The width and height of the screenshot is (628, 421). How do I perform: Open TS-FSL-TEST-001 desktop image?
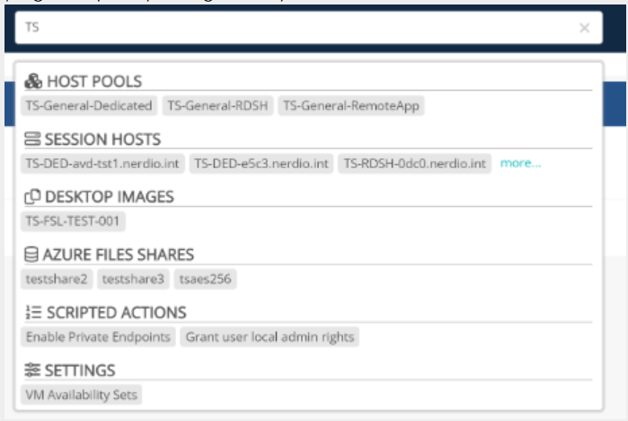73,221
